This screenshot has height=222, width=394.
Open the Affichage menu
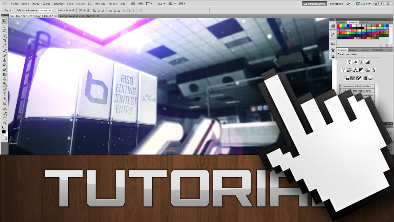[x=100, y=4]
